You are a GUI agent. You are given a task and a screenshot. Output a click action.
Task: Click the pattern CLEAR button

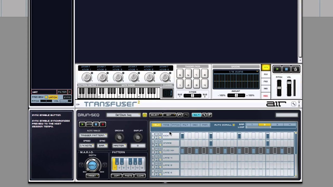click(140, 176)
